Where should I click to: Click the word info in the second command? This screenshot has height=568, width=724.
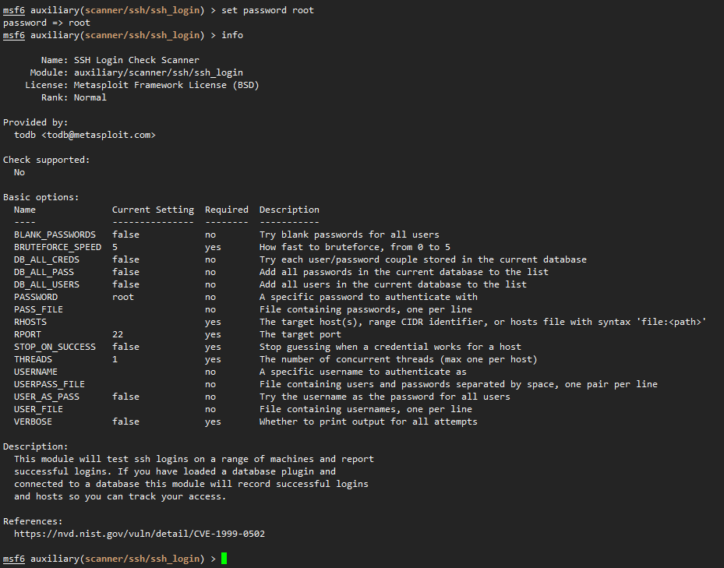tap(232, 35)
